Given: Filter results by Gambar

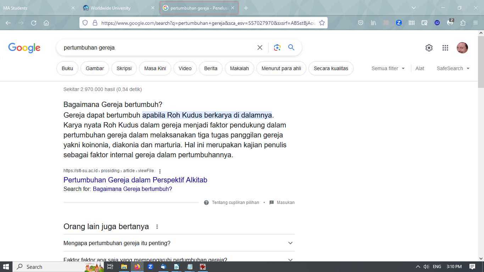Looking at the screenshot, I should [95, 68].
